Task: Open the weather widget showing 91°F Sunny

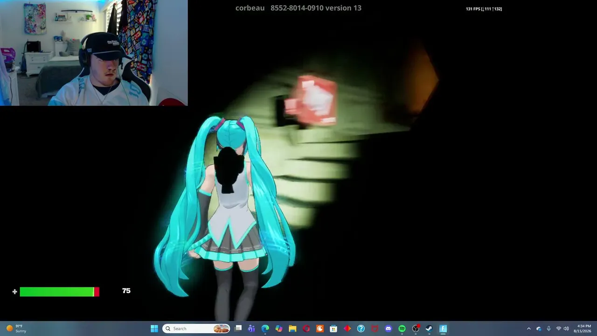Action: pyautogui.click(x=16, y=329)
